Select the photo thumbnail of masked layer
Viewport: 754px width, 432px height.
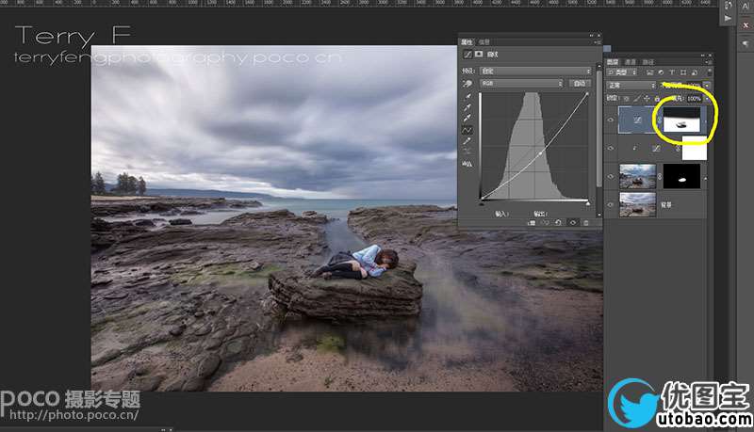point(638,176)
